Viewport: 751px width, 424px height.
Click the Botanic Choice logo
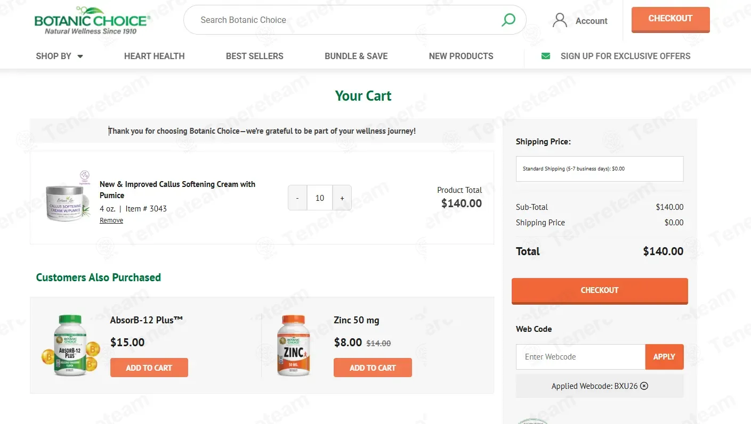[x=92, y=21]
